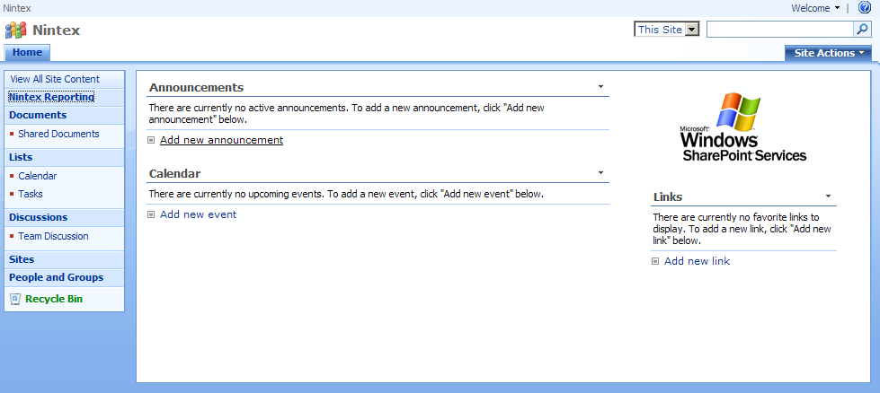Expand the Announcements web part menu arrow
880x393 pixels.
pos(600,88)
